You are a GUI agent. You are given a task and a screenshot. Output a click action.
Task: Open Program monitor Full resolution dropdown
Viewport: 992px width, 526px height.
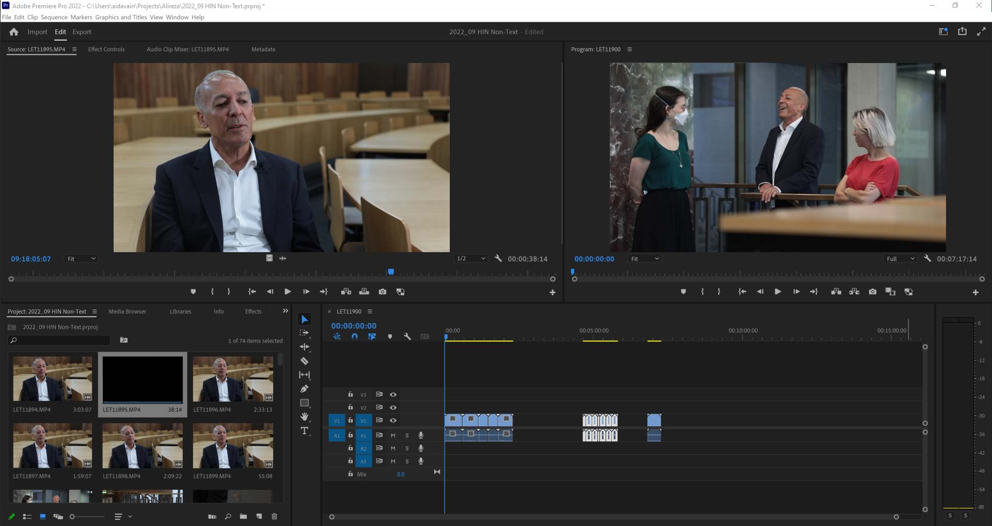[x=900, y=259]
